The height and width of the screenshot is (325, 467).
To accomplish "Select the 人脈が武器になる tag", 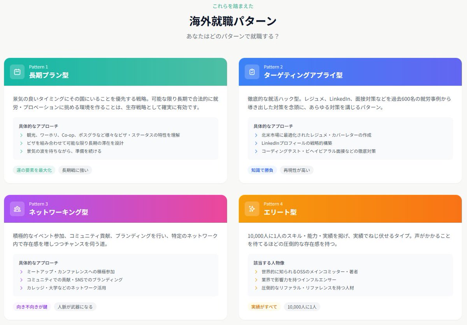I will coord(75,307).
